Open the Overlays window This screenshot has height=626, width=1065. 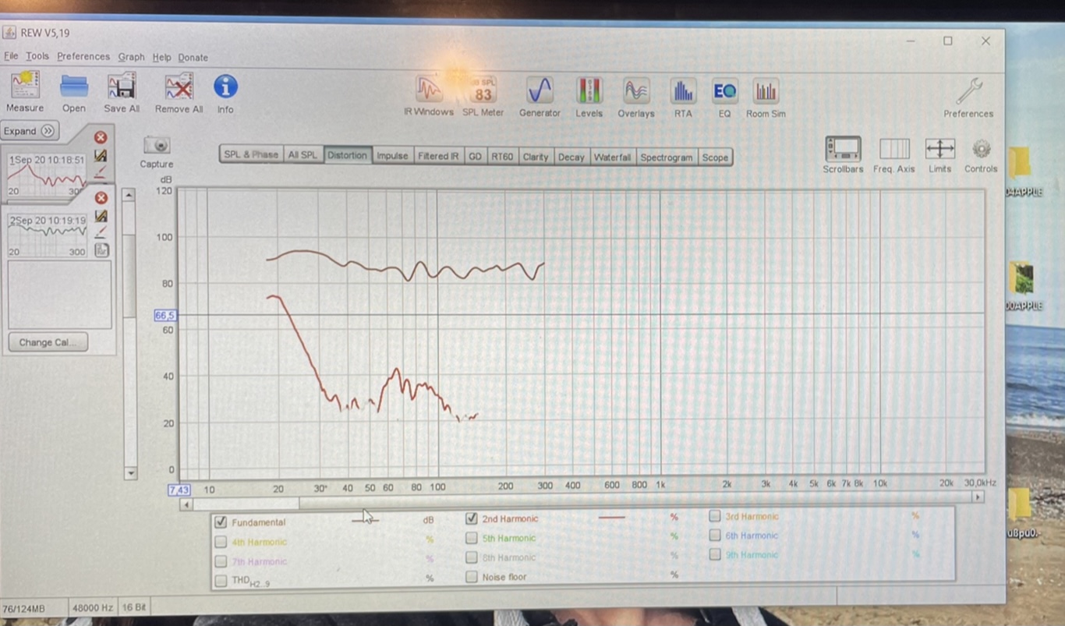(636, 91)
